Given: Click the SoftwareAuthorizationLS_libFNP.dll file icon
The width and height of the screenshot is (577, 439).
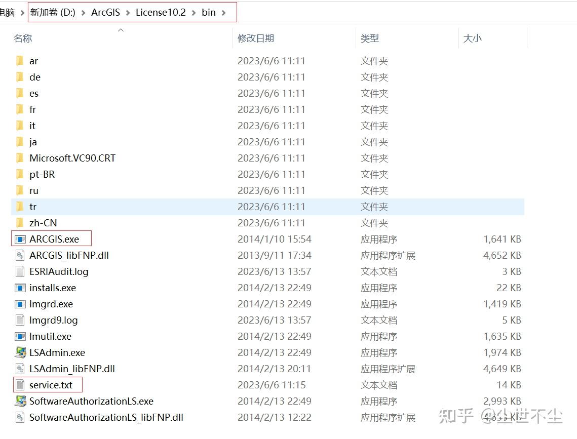Looking at the screenshot, I should click(x=20, y=417).
